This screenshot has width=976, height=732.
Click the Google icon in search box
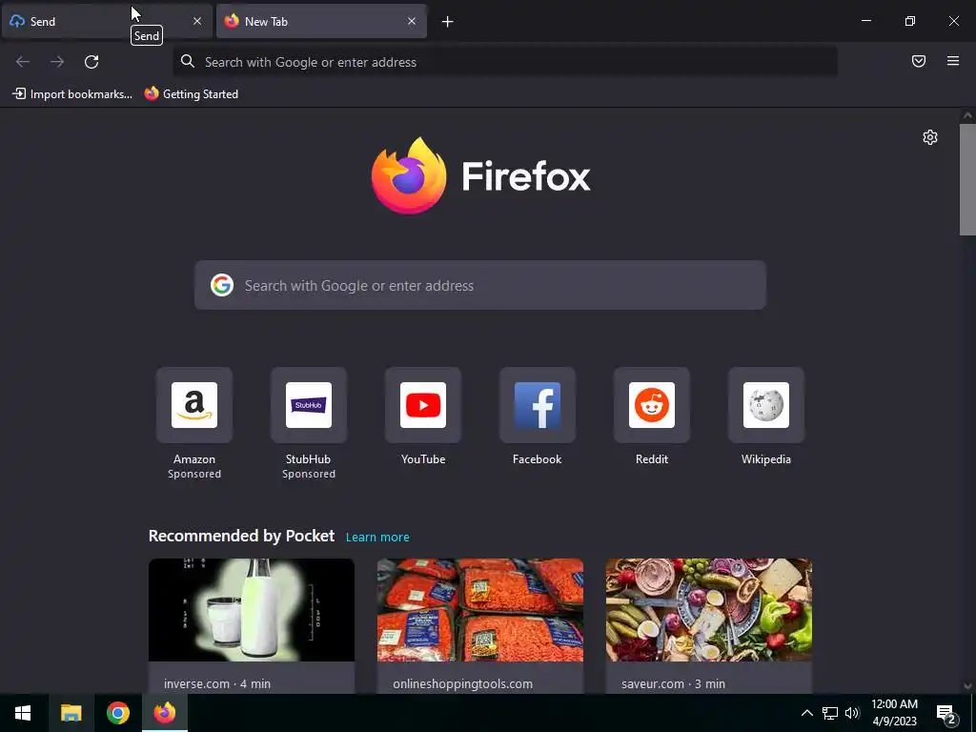[221, 285]
